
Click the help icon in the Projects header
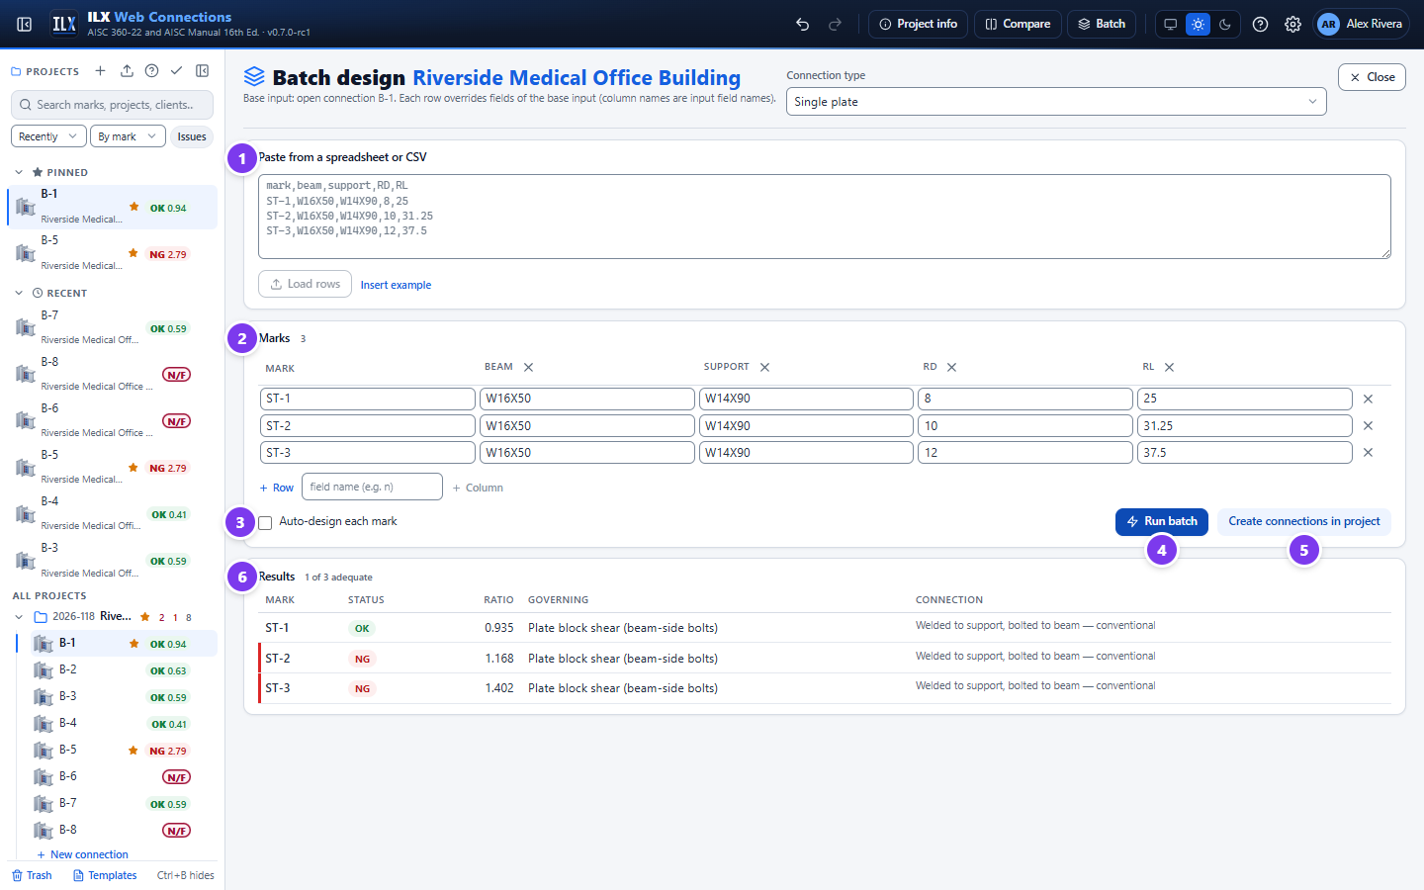[151, 71]
